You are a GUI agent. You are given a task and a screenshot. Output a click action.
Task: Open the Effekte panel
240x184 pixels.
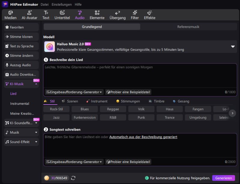click(149, 15)
